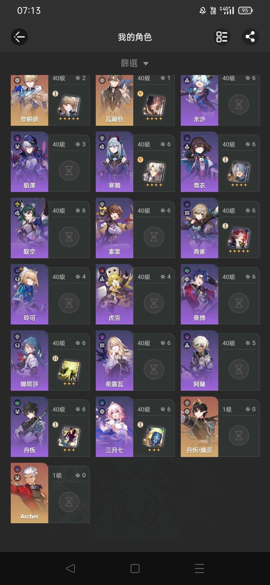This screenshot has width=270, height=585.
Task: Tap the back arrow button
Action: point(19,37)
